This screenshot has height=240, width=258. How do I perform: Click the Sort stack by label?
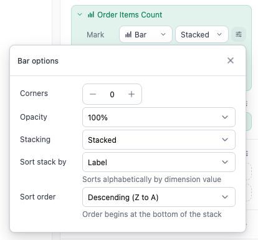[43, 162]
